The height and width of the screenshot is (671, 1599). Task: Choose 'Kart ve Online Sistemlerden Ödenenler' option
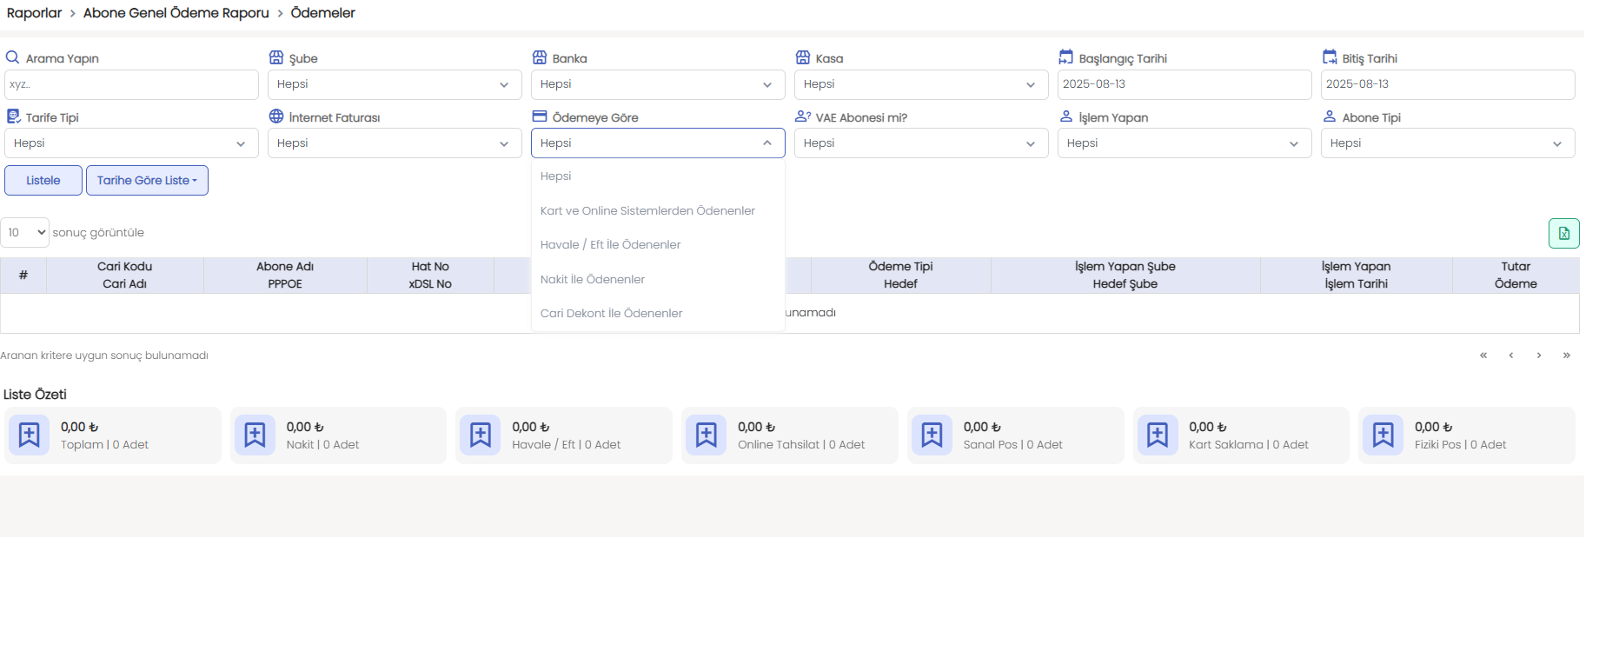coord(647,210)
